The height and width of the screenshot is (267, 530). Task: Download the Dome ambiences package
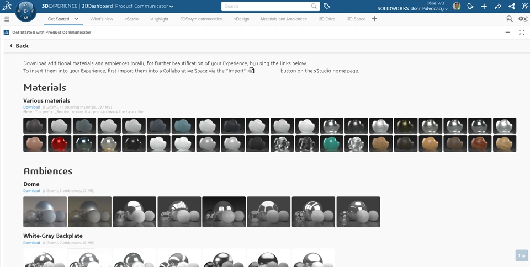tap(31, 191)
